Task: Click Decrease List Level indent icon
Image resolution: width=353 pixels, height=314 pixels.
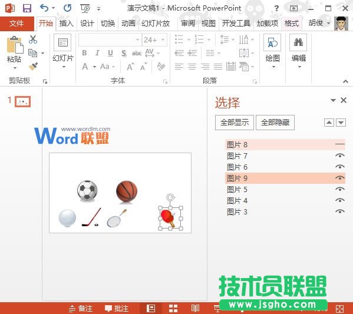Action: (179, 53)
